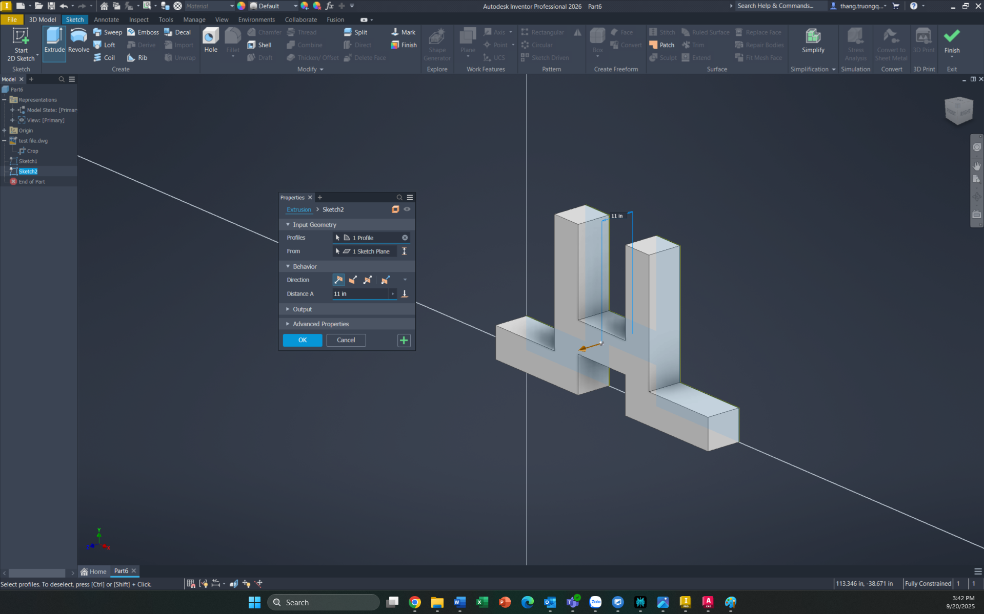984x614 pixels.
Task: Toggle the preview eye in Properties panel
Action: pos(407,209)
